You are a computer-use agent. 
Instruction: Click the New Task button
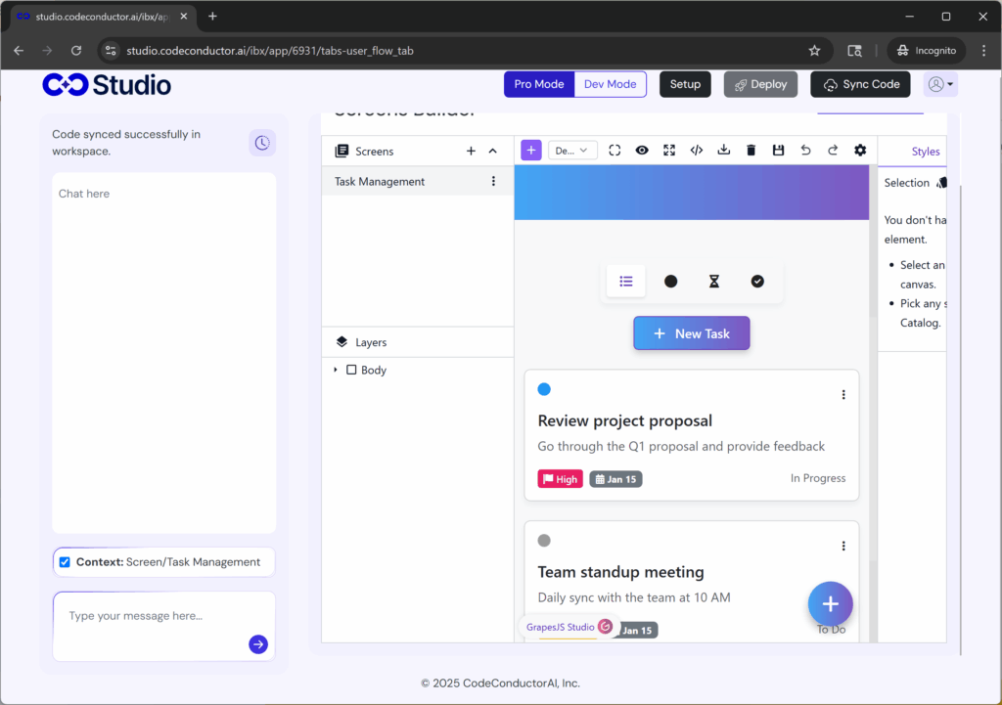pyautogui.click(x=692, y=332)
